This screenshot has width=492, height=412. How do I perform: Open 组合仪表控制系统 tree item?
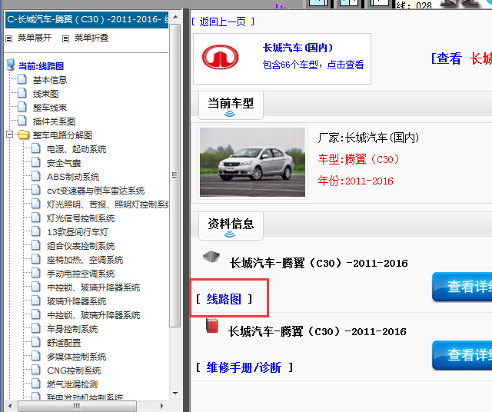tap(81, 246)
